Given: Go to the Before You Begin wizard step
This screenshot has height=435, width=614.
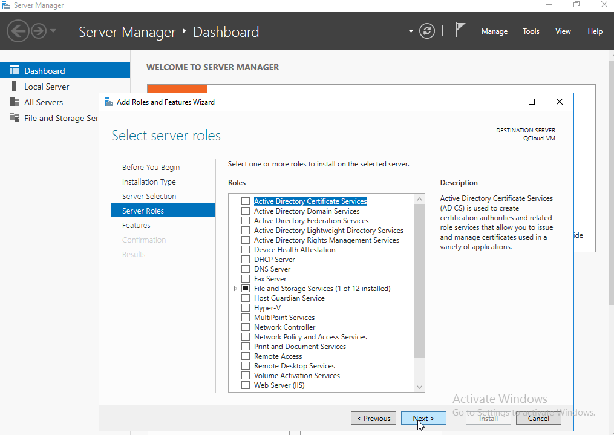Looking at the screenshot, I should pyautogui.click(x=151, y=167).
